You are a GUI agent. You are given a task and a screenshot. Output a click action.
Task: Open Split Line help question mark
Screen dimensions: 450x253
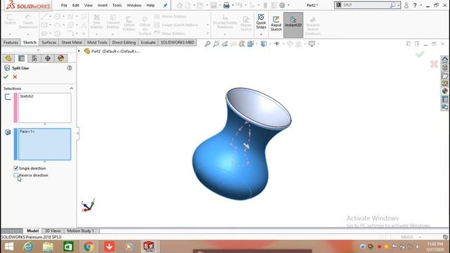[69, 68]
